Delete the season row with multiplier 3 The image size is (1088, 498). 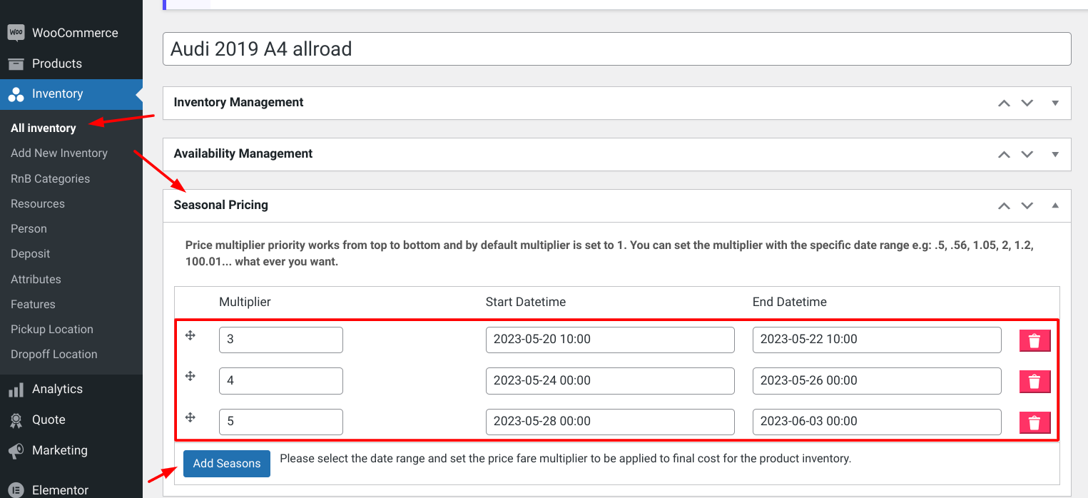(x=1034, y=341)
